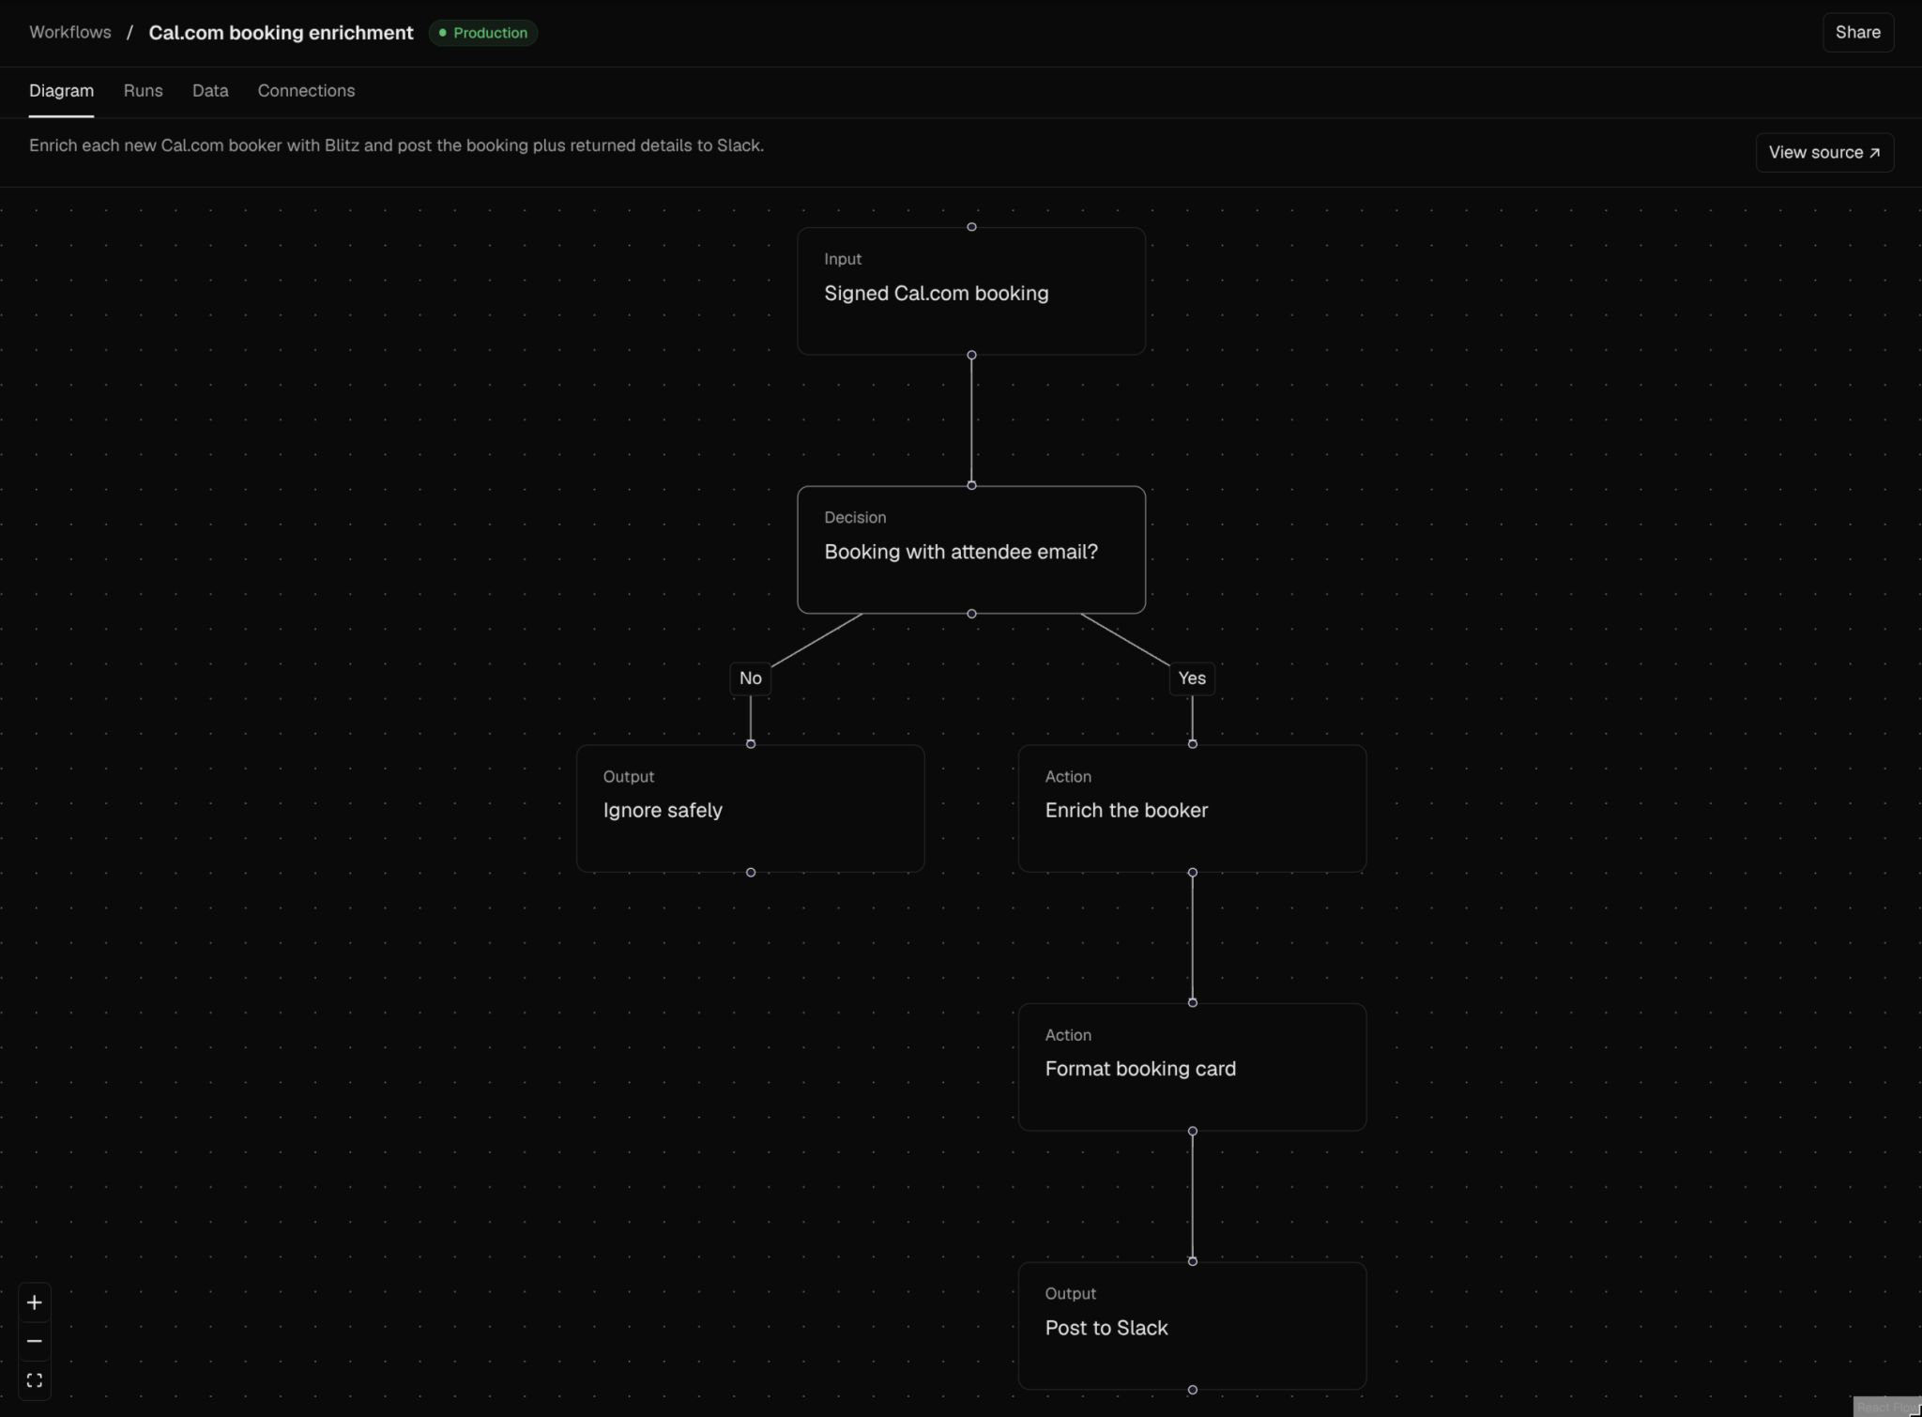This screenshot has width=1922, height=1417.
Task: Open View source link
Action: pyautogui.click(x=1824, y=152)
